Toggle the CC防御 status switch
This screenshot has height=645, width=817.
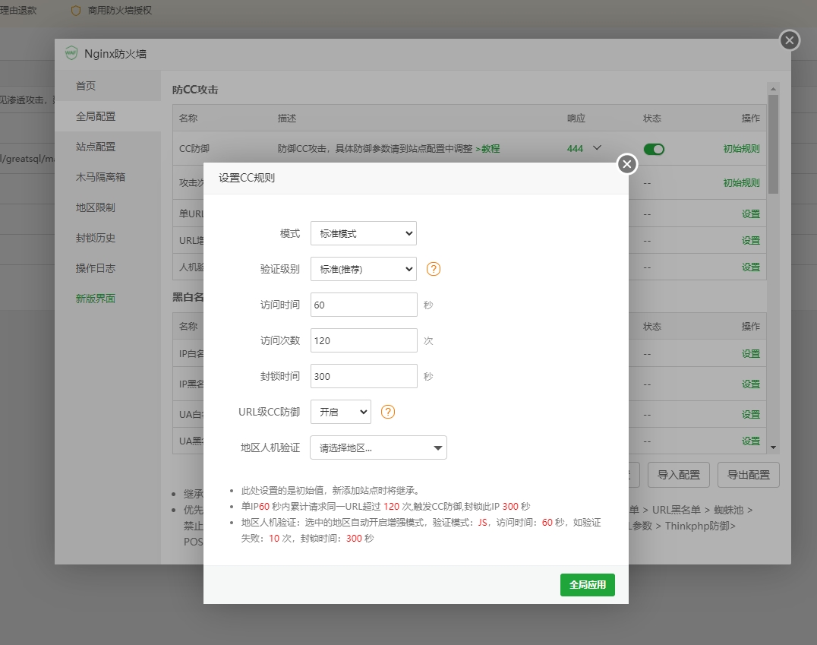pos(654,149)
